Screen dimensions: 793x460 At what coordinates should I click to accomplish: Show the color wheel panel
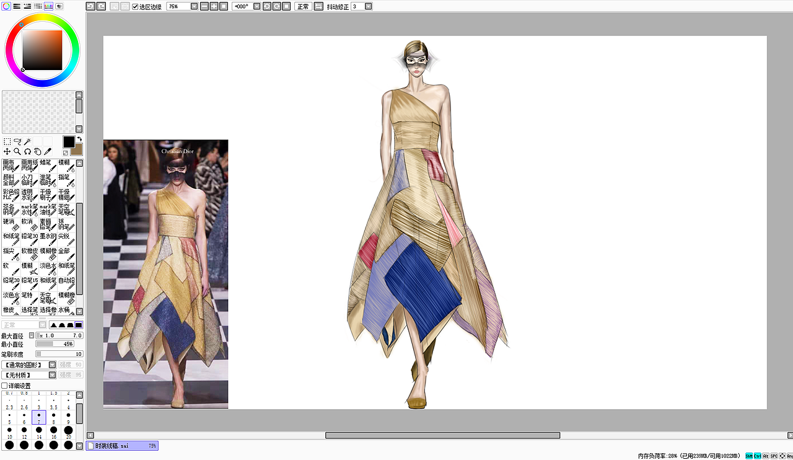(6, 6)
